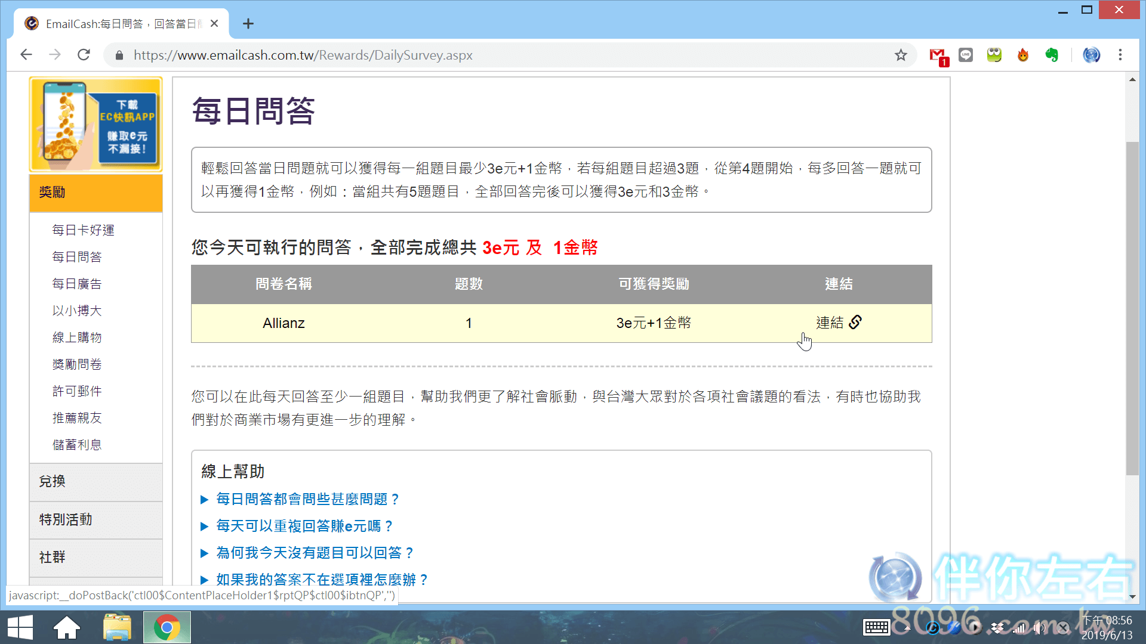Click the green frog extension icon
Image resolution: width=1146 pixels, height=644 pixels.
point(994,55)
